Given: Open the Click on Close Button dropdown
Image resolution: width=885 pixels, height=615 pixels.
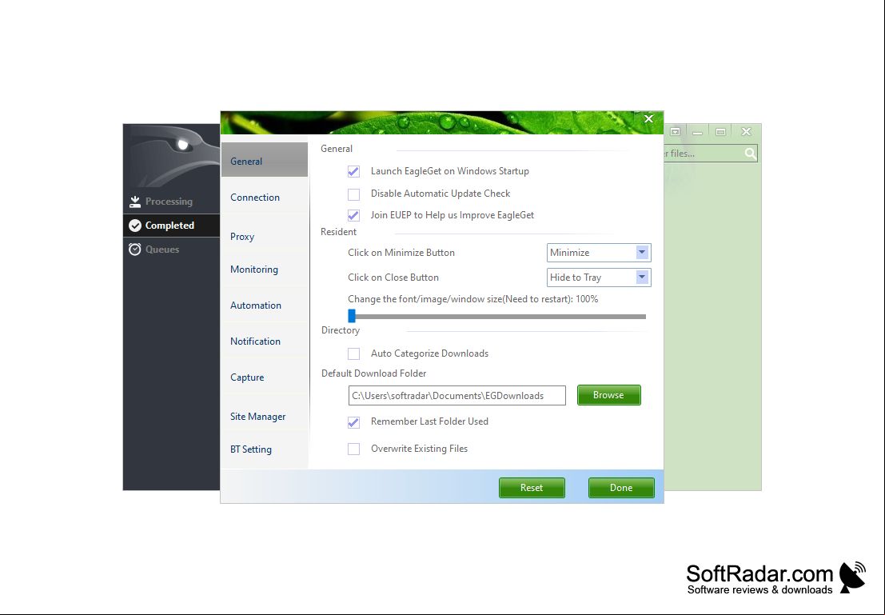Looking at the screenshot, I should (599, 278).
